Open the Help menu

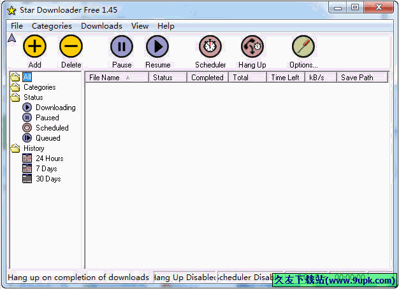[x=166, y=26]
